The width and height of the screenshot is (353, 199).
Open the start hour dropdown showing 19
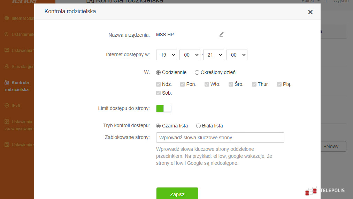(166, 55)
